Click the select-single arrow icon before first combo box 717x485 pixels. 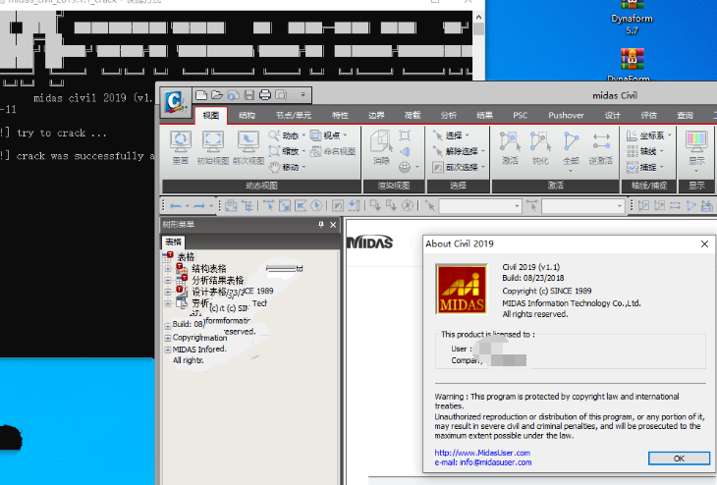pyautogui.click(x=429, y=206)
